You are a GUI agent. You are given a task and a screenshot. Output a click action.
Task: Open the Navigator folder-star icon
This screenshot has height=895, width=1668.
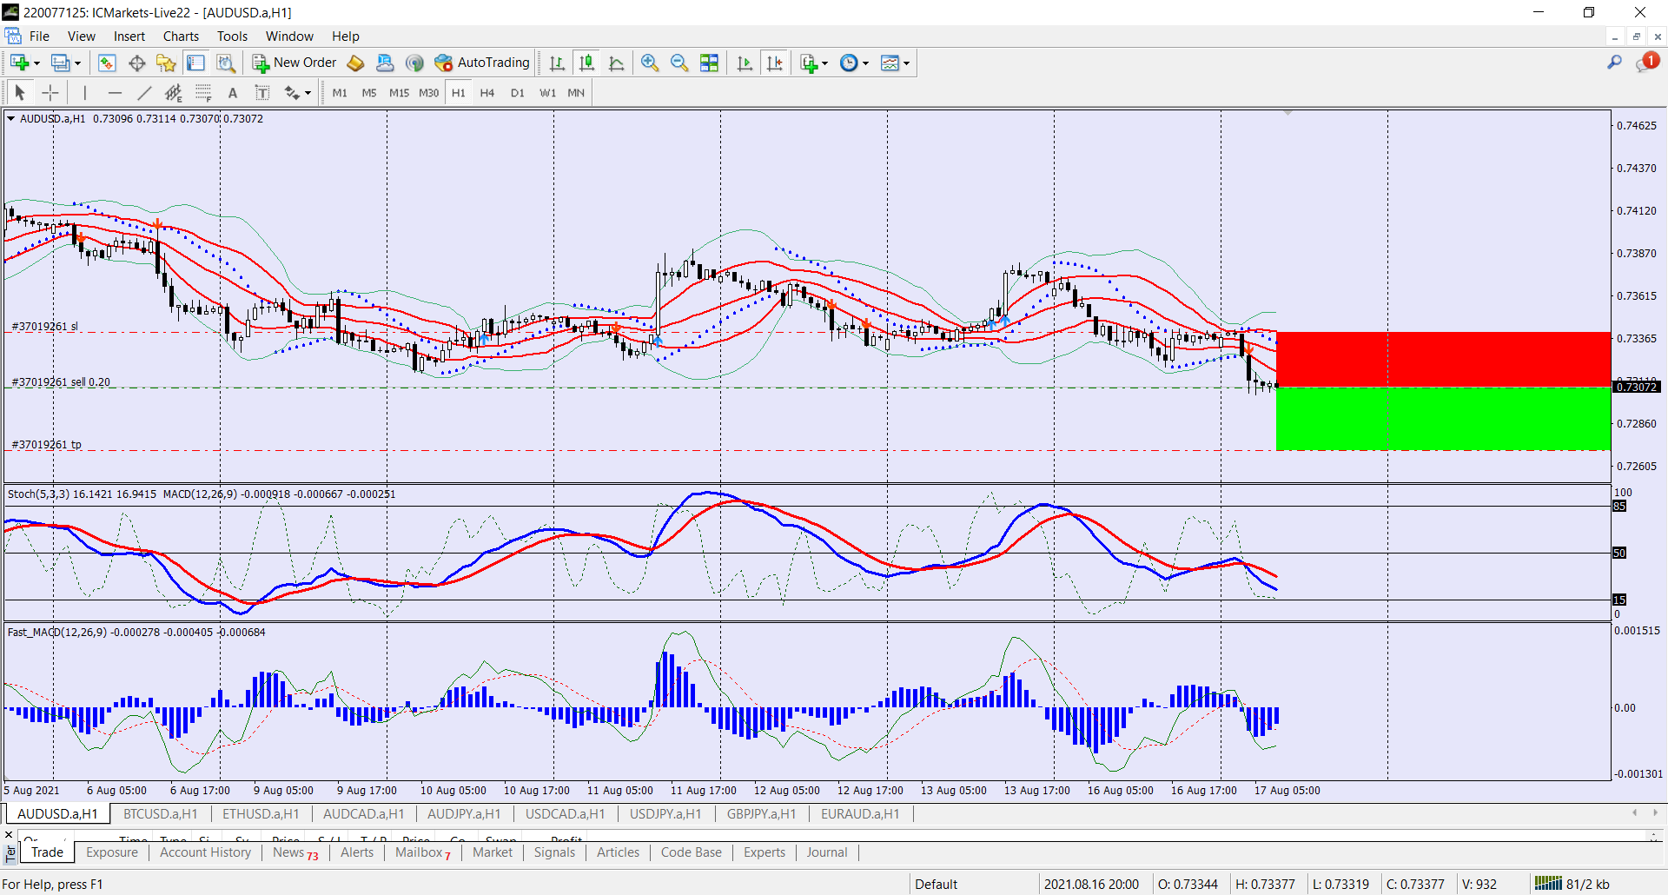click(x=166, y=63)
